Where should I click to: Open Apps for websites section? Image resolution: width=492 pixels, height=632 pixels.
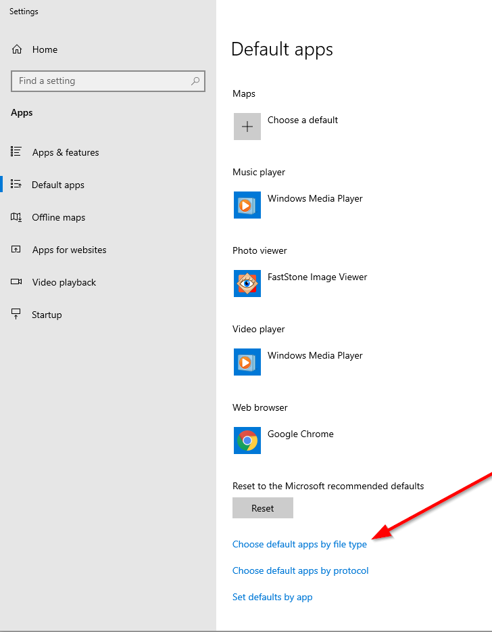pos(69,250)
